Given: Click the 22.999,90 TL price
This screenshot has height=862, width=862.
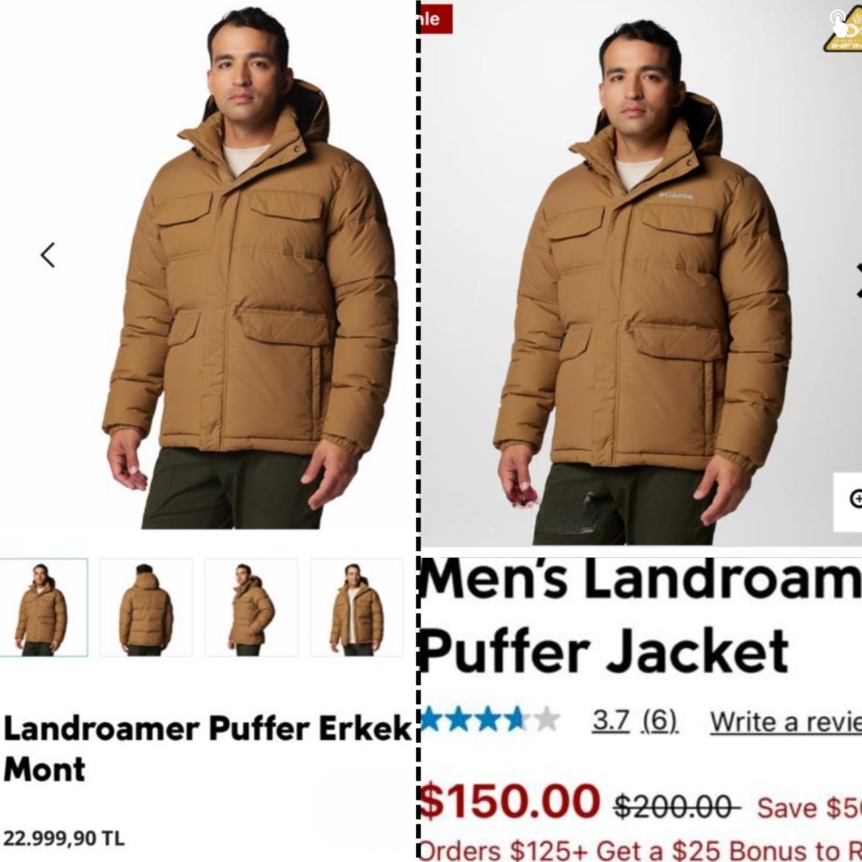Looking at the screenshot, I should [x=64, y=838].
